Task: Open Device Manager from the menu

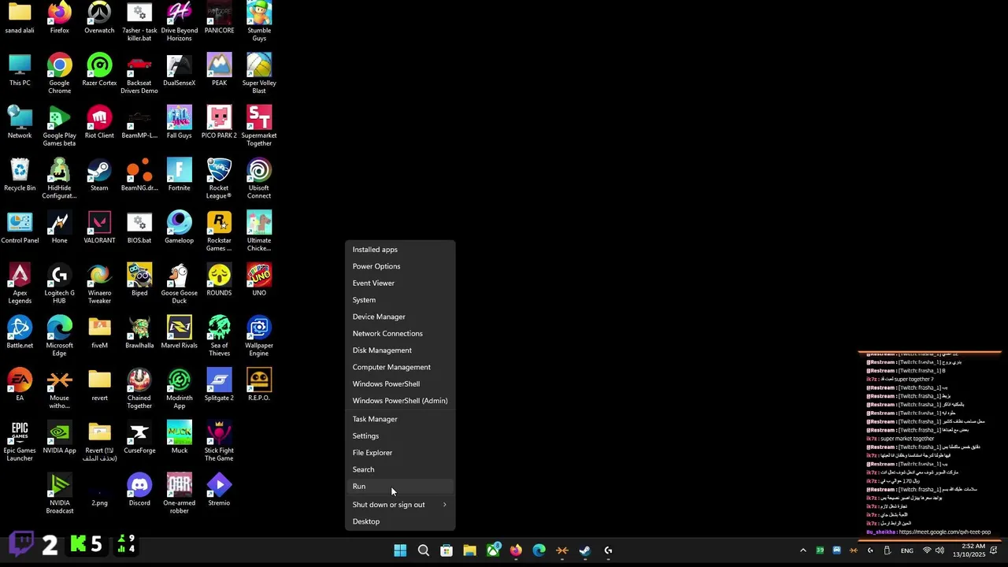Action: click(x=400, y=317)
